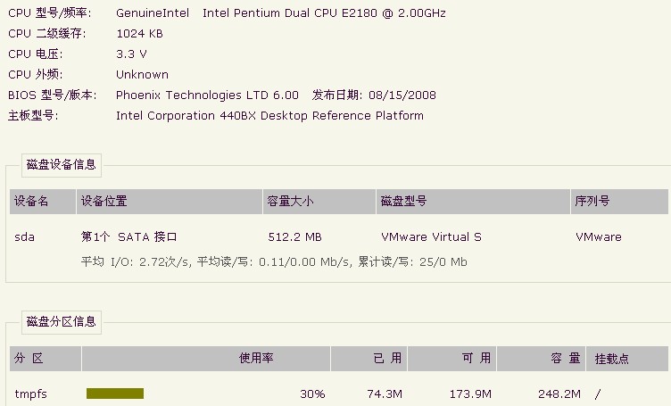Click the 磁盘分区信息 section title

tap(62, 322)
